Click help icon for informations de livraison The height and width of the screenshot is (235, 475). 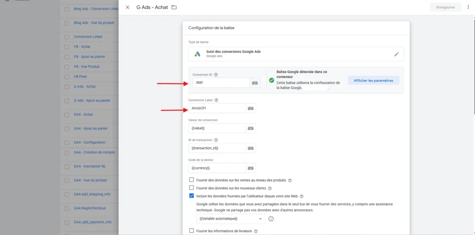click(x=256, y=231)
